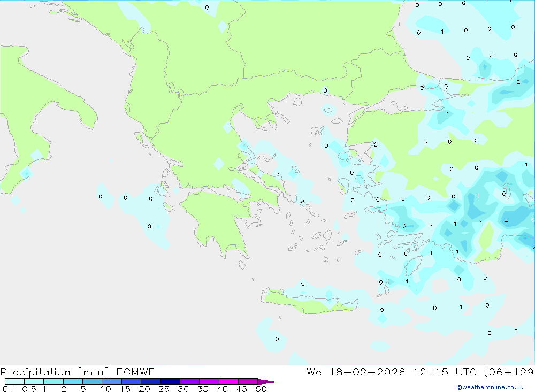Click the 40–45 mm legend color swatch
The width and height of the screenshot is (535, 392).
pyautogui.click(x=228, y=381)
